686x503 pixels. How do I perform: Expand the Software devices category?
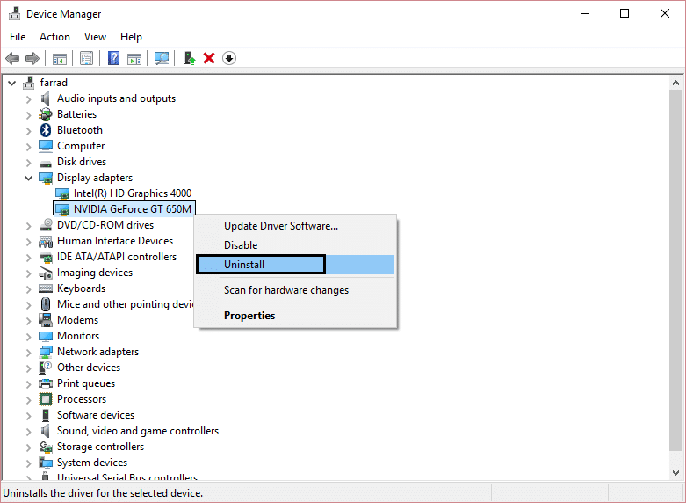[x=28, y=415]
